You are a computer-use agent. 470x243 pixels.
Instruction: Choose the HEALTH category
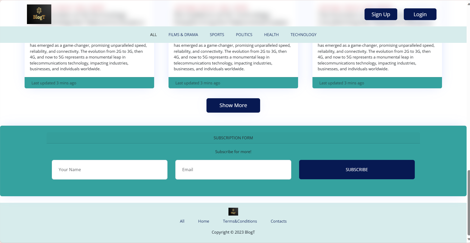(271, 35)
